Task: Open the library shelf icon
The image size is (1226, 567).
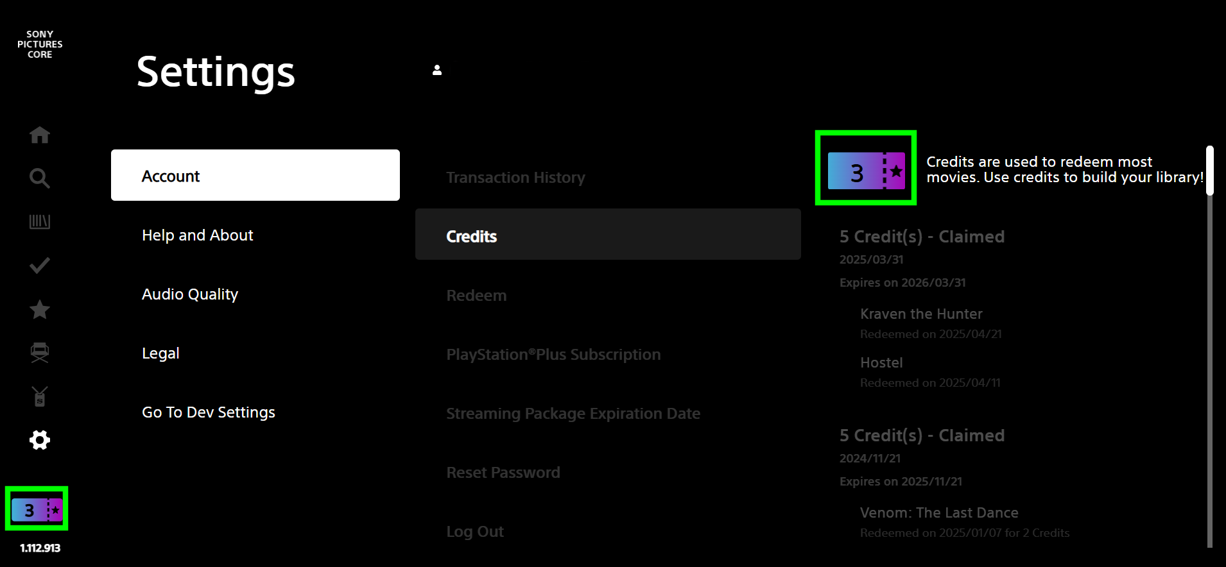Action: [x=40, y=222]
